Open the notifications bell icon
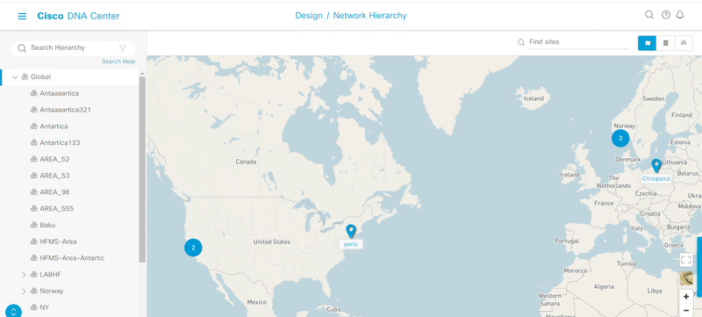 (679, 15)
